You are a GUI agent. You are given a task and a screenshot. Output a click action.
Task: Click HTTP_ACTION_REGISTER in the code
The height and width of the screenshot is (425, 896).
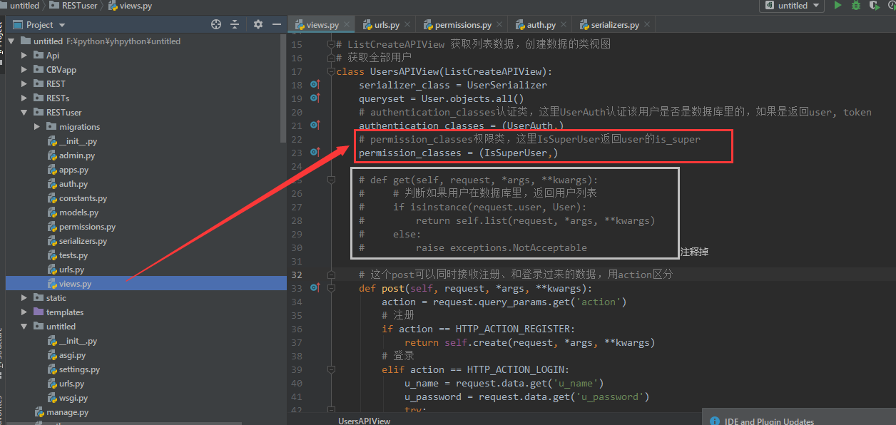point(513,329)
